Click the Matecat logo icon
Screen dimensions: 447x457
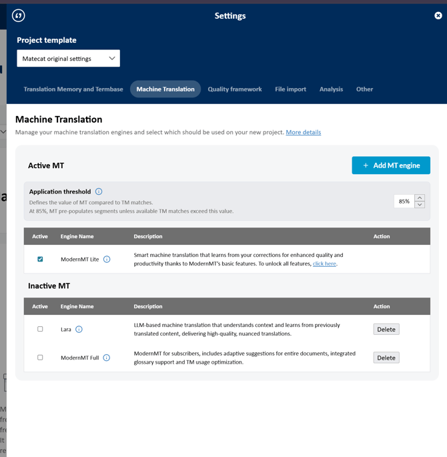point(19,15)
